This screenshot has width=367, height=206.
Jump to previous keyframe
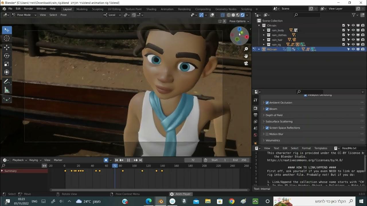click(121, 160)
